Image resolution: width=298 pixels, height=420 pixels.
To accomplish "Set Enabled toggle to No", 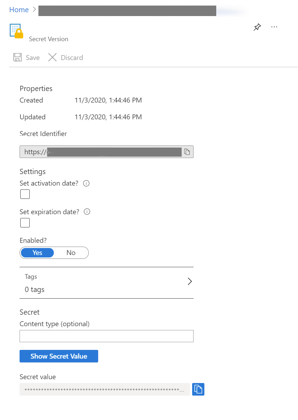I will coord(71,253).
